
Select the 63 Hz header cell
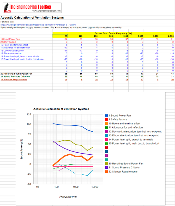(x=60, y=36)
